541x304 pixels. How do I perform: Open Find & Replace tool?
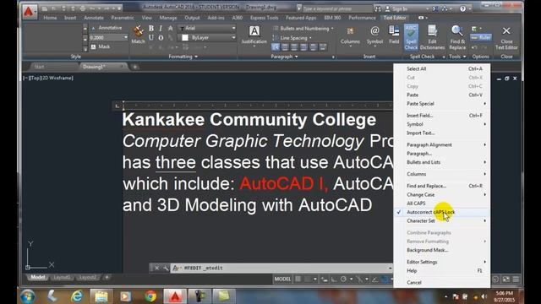coord(457,37)
